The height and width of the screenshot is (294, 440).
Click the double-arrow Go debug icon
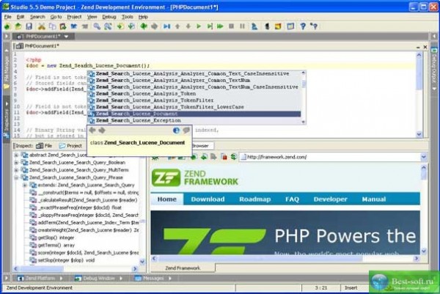tap(220, 26)
